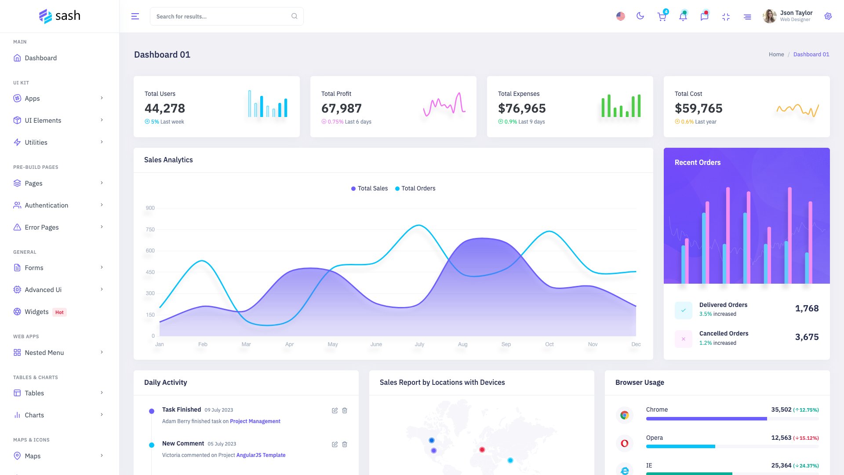Expand the Charts sidebar section
Screen dimensions: 844x475
click(x=34, y=415)
